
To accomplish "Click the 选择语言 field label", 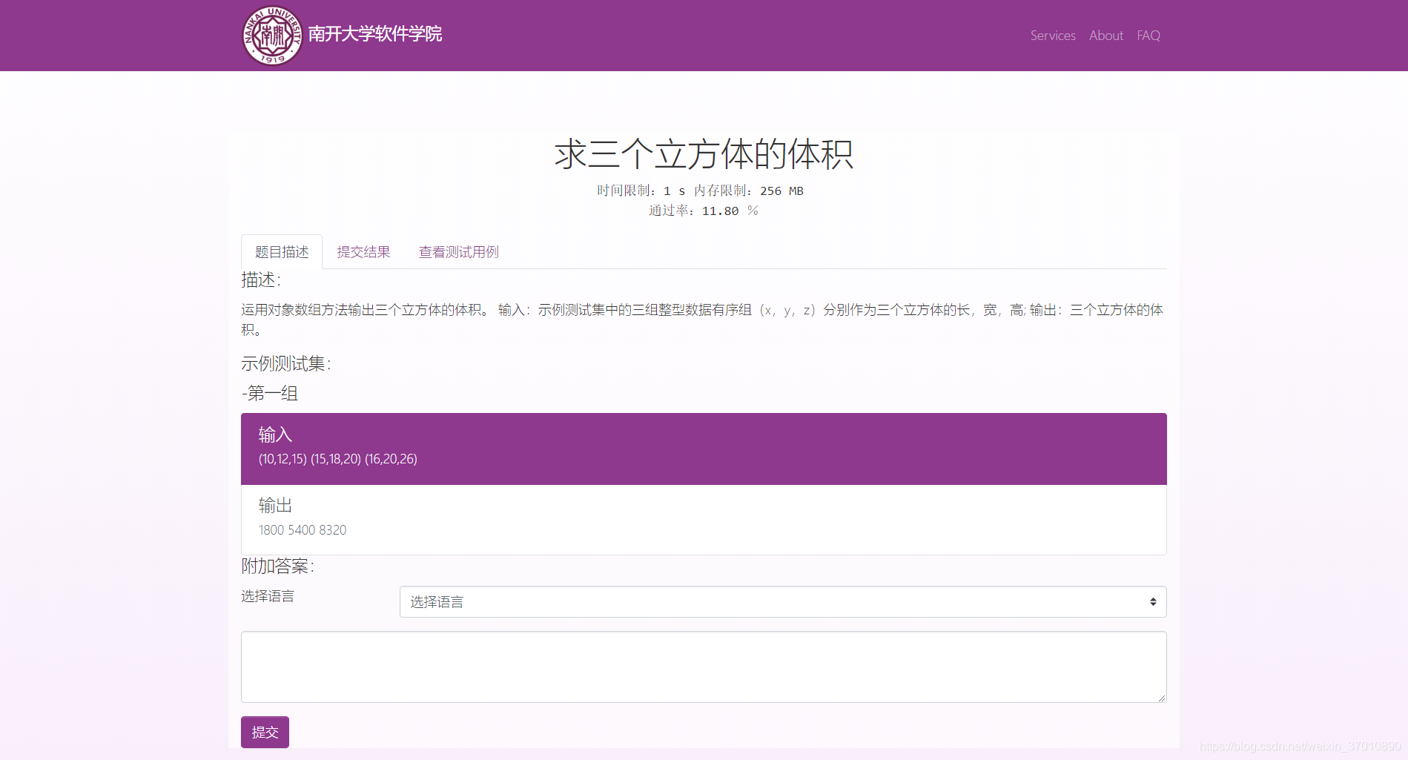I will click(x=268, y=596).
